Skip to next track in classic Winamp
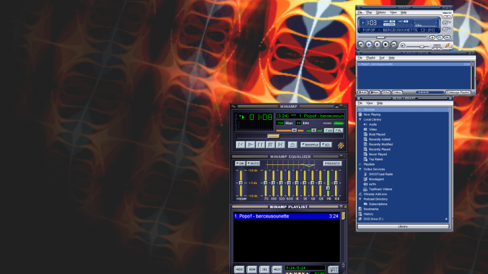The image size is (488, 274). (x=281, y=145)
